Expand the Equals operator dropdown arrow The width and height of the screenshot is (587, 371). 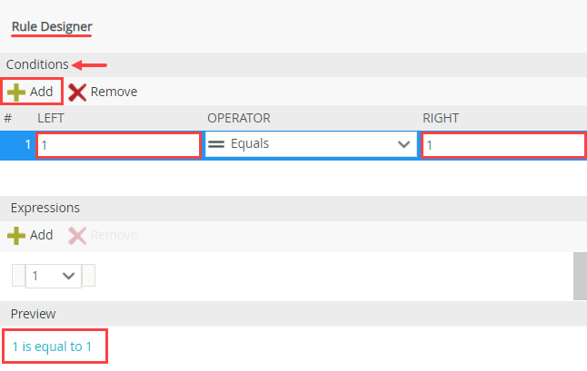[x=403, y=144]
